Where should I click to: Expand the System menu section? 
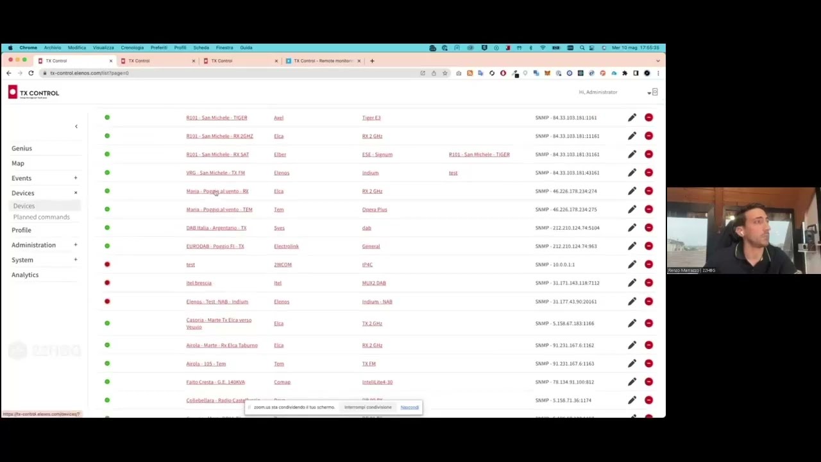pos(75,259)
